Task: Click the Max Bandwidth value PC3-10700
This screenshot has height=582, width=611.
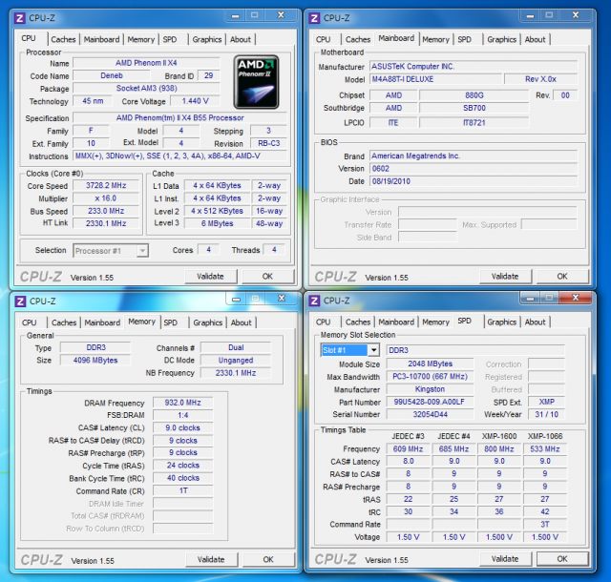Action: (430, 376)
